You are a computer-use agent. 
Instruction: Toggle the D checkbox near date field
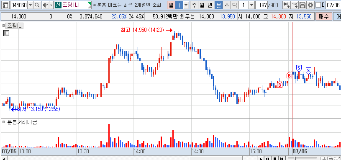(318, 5)
